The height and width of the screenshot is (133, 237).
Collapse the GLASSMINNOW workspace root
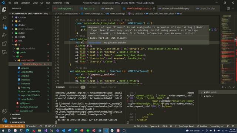pyautogui.click(x=30, y=14)
